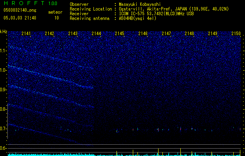245x156 pixels.
Task: Click the timestamp 05.03.03 21:40
Action: pyautogui.click(x=20, y=18)
